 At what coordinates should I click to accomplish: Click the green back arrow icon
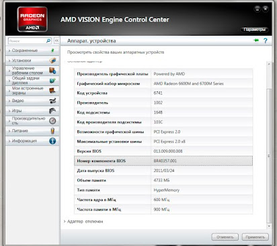coord(256,40)
